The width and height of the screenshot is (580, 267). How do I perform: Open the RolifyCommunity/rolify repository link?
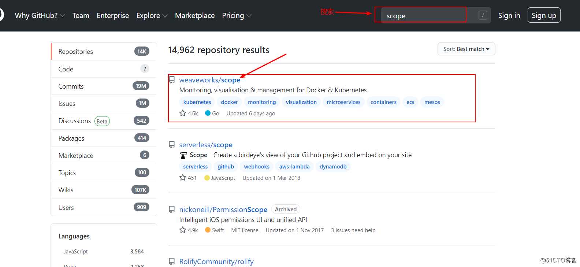(x=216, y=262)
